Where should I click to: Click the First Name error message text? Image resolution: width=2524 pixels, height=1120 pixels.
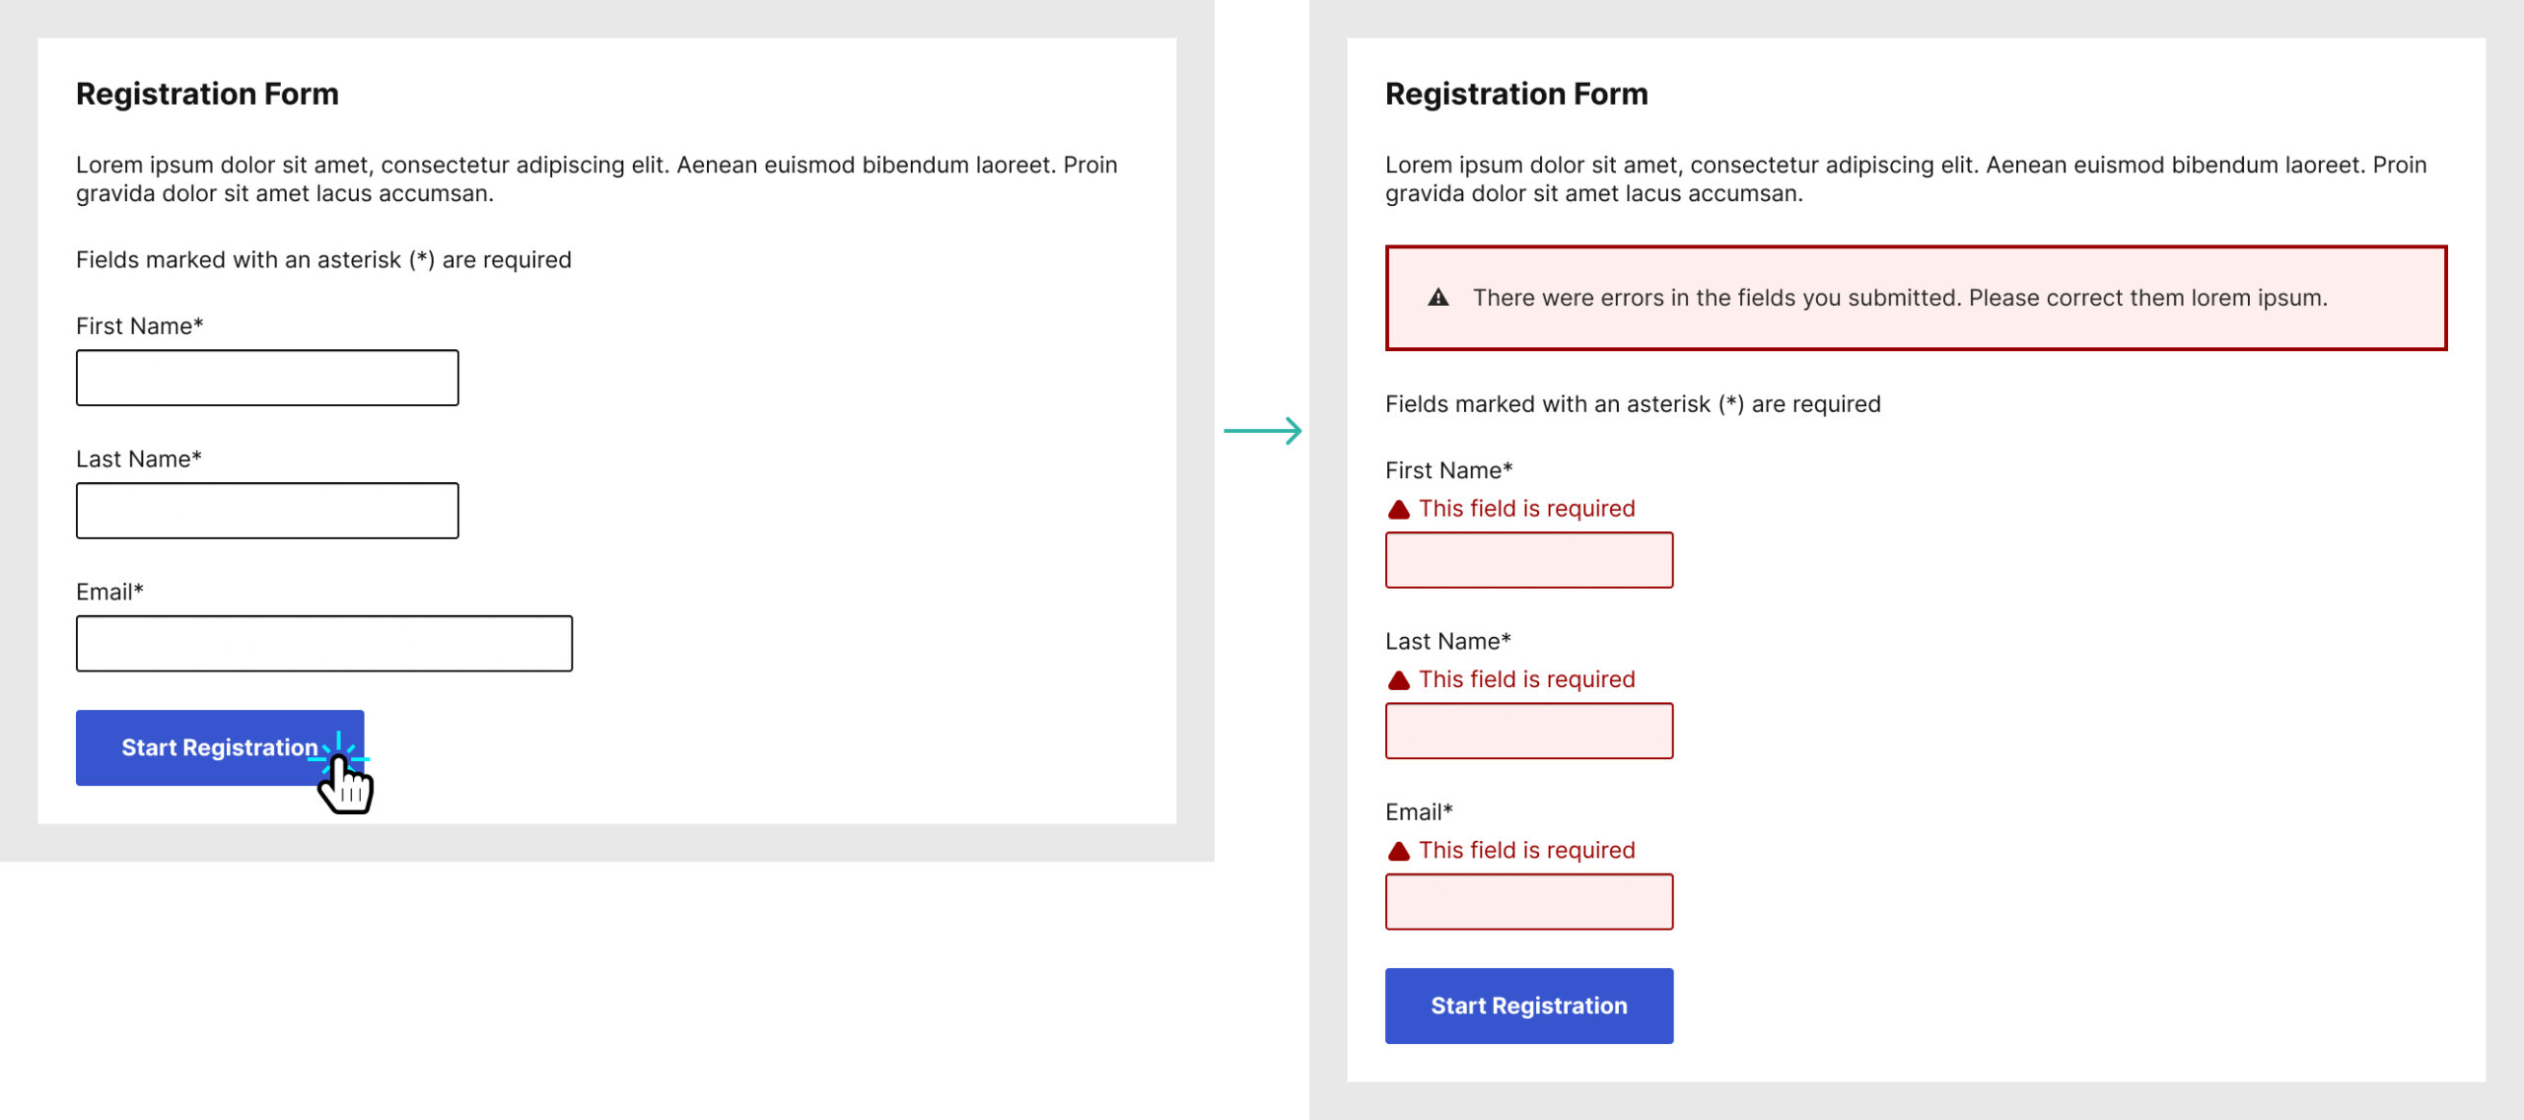pyautogui.click(x=1526, y=509)
